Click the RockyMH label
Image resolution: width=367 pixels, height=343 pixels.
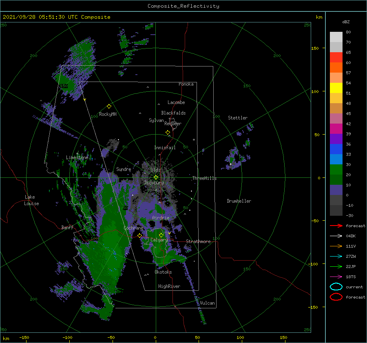[108, 114]
